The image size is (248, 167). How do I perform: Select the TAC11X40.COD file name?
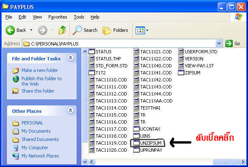click(x=156, y=65)
